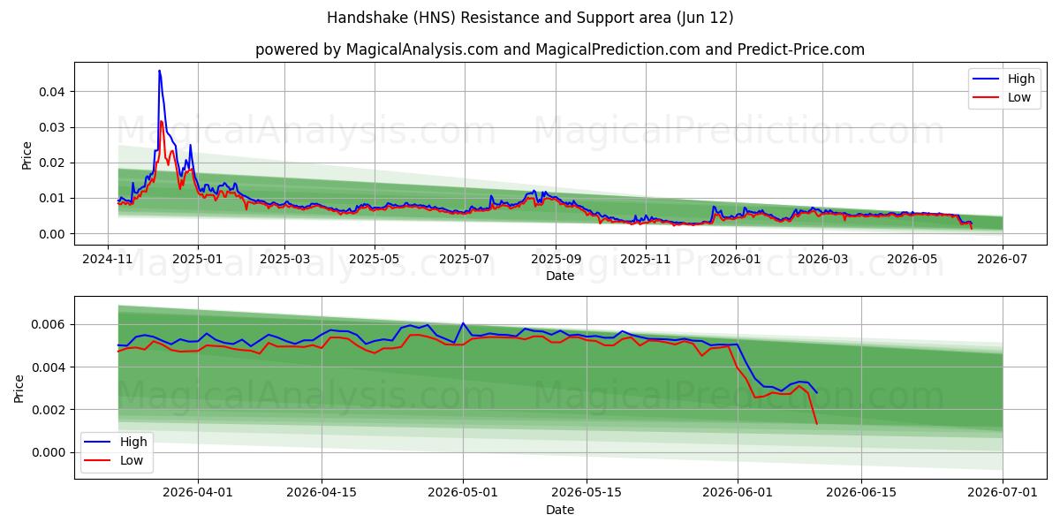Click the '0.002' price tick on the bottom chart
The image size is (1060, 530).
[x=49, y=410]
